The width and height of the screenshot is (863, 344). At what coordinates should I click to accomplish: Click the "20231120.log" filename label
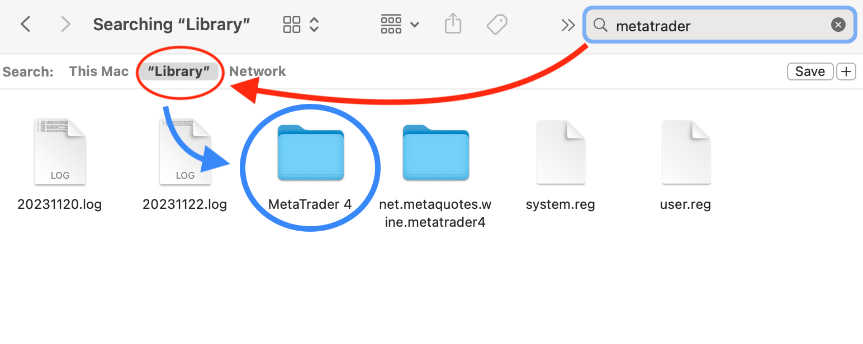pyautogui.click(x=60, y=204)
